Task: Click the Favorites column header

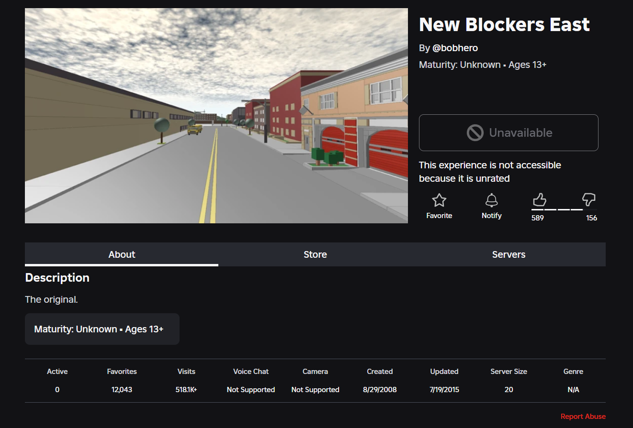Action: coord(122,372)
